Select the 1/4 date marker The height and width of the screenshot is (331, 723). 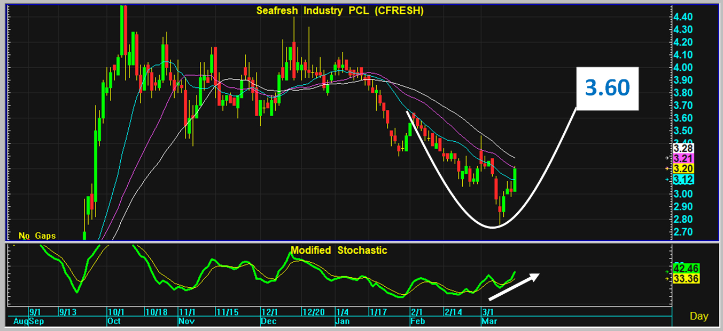343,312
